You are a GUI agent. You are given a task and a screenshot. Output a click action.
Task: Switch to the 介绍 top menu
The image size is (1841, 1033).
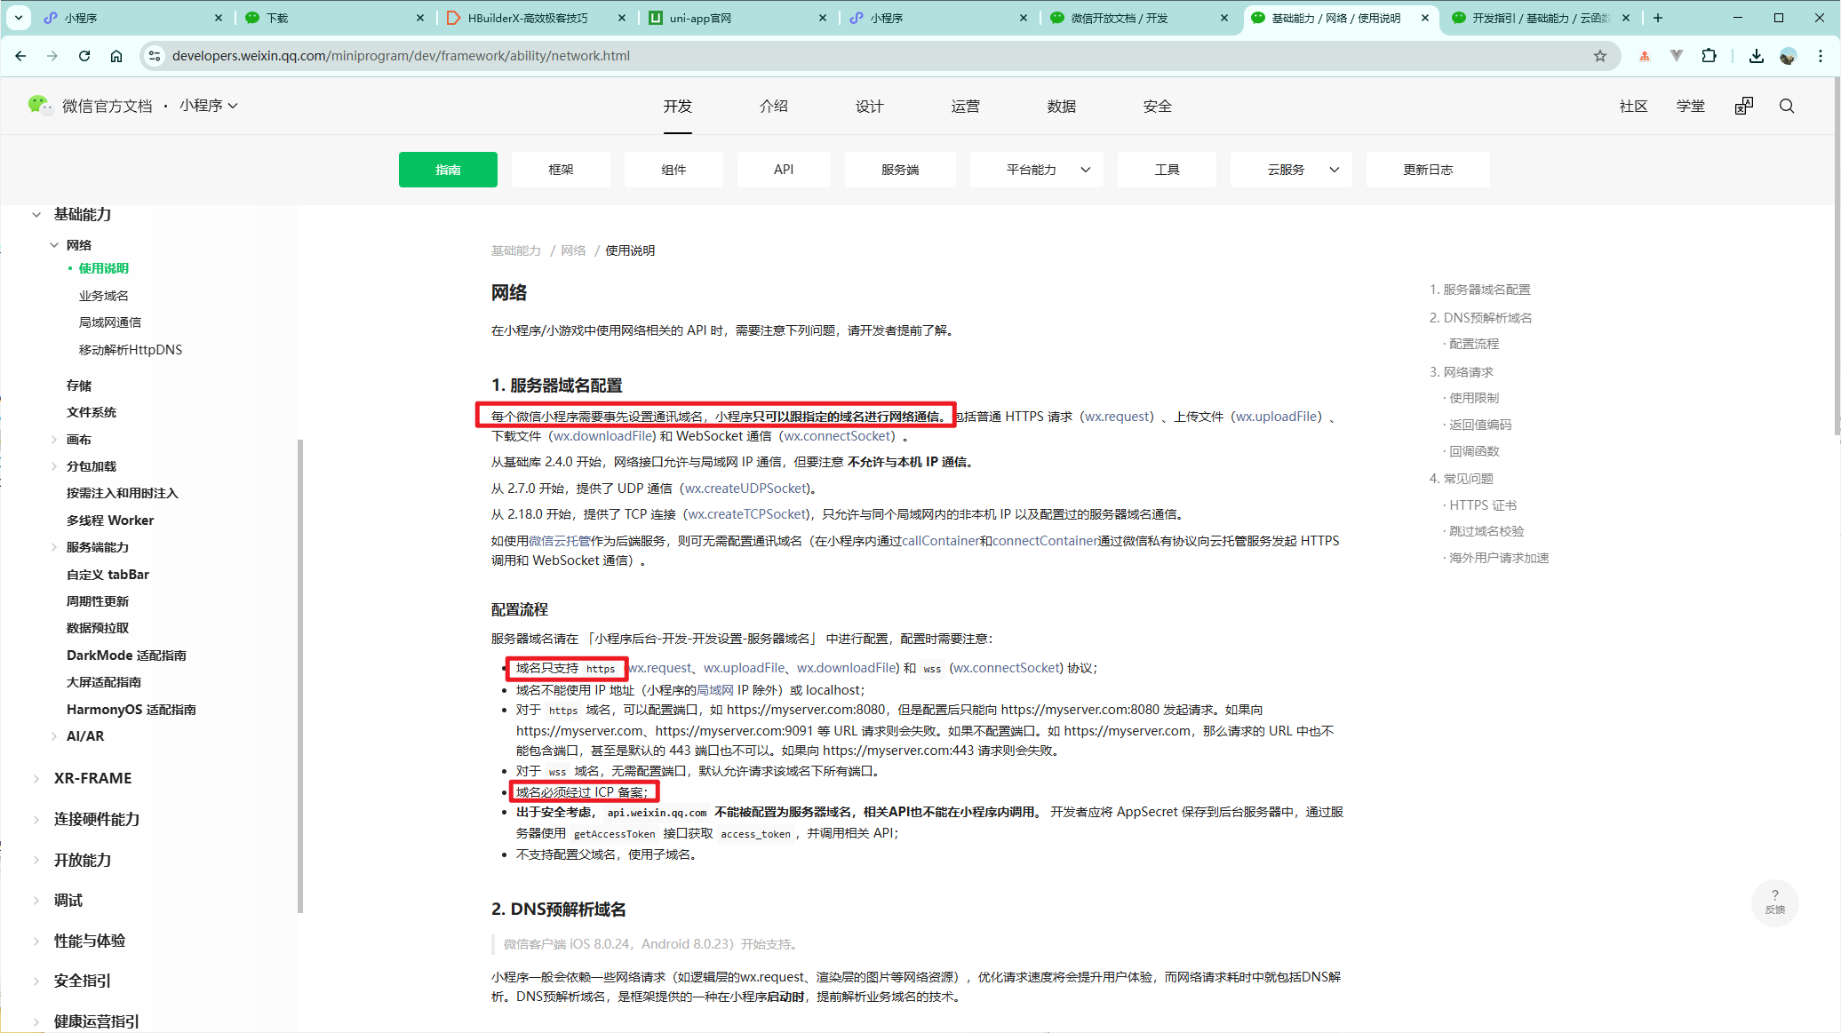773,106
